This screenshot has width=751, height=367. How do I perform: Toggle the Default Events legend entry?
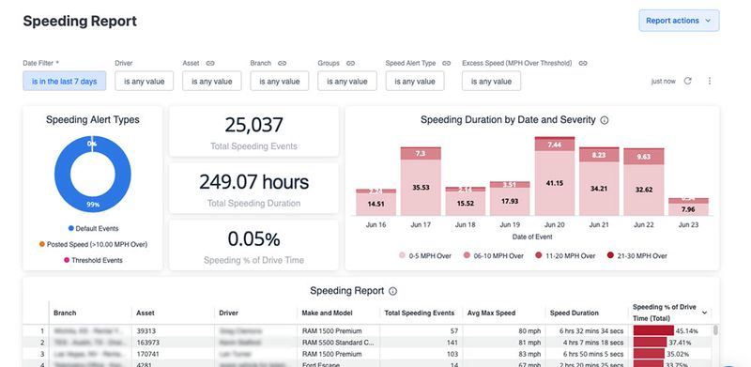[x=93, y=228]
